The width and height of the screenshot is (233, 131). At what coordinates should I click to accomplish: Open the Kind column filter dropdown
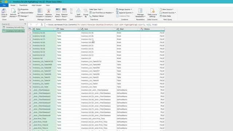click(139, 29)
